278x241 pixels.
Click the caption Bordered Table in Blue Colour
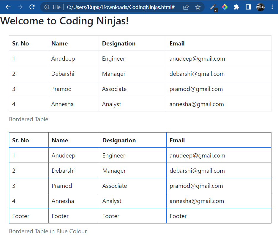(x=48, y=231)
